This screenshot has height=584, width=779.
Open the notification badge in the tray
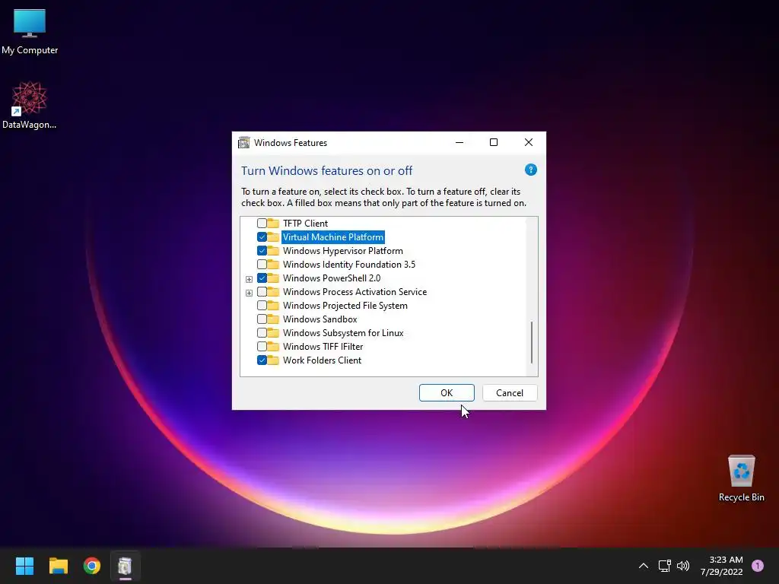pyautogui.click(x=757, y=566)
